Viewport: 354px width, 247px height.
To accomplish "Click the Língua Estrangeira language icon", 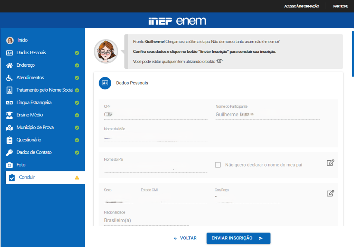I will coord(9,103).
